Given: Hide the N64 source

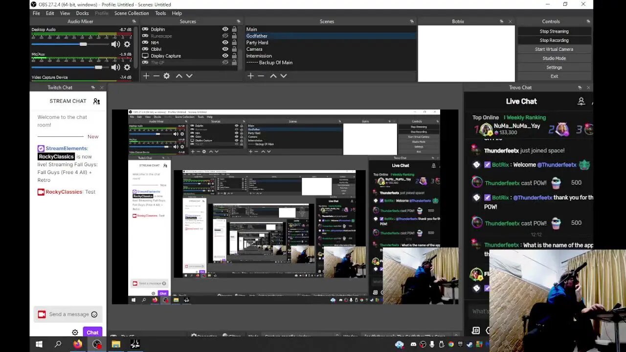Looking at the screenshot, I should [x=225, y=43].
